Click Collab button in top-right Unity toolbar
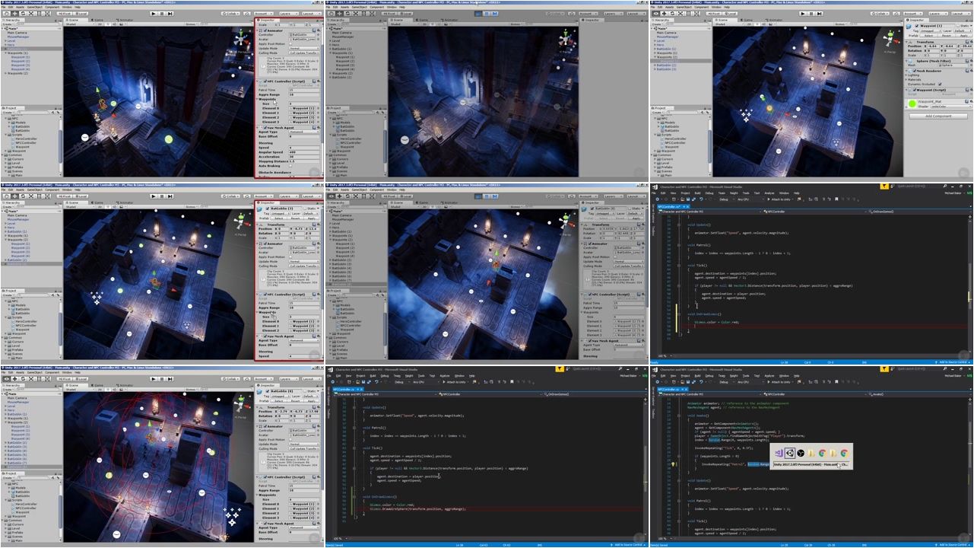The width and height of the screenshot is (974, 548). (x=880, y=14)
